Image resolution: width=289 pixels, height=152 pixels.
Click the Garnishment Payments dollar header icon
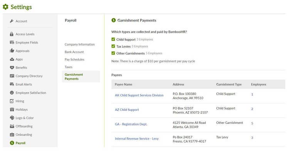coord(114,20)
